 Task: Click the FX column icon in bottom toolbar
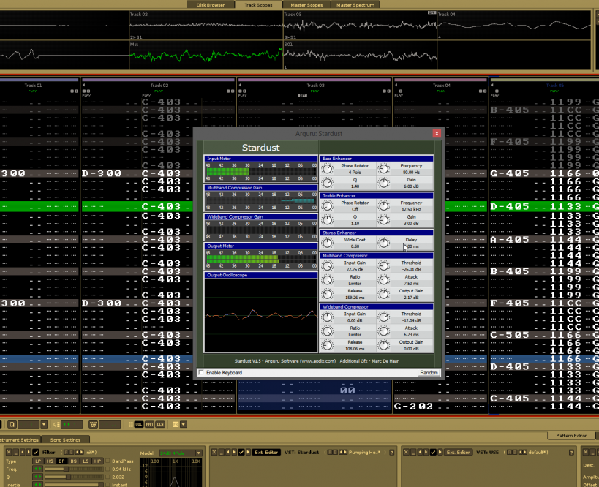click(x=176, y=424)
